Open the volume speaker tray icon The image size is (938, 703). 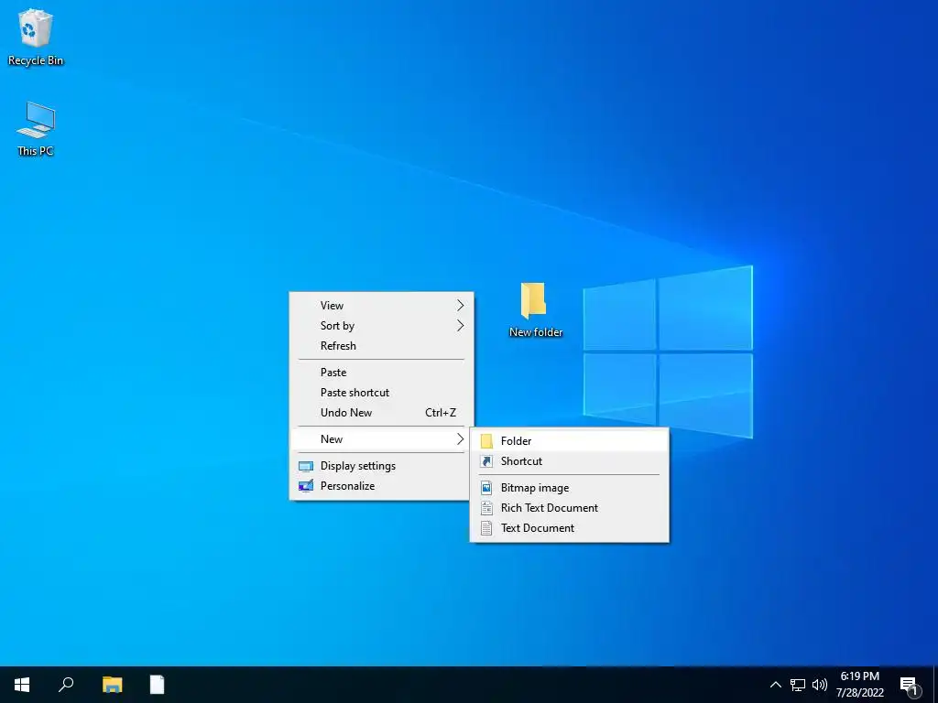click(820, 685)
